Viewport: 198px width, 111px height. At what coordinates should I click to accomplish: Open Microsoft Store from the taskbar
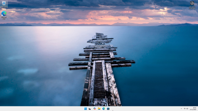tap(108, 109)
